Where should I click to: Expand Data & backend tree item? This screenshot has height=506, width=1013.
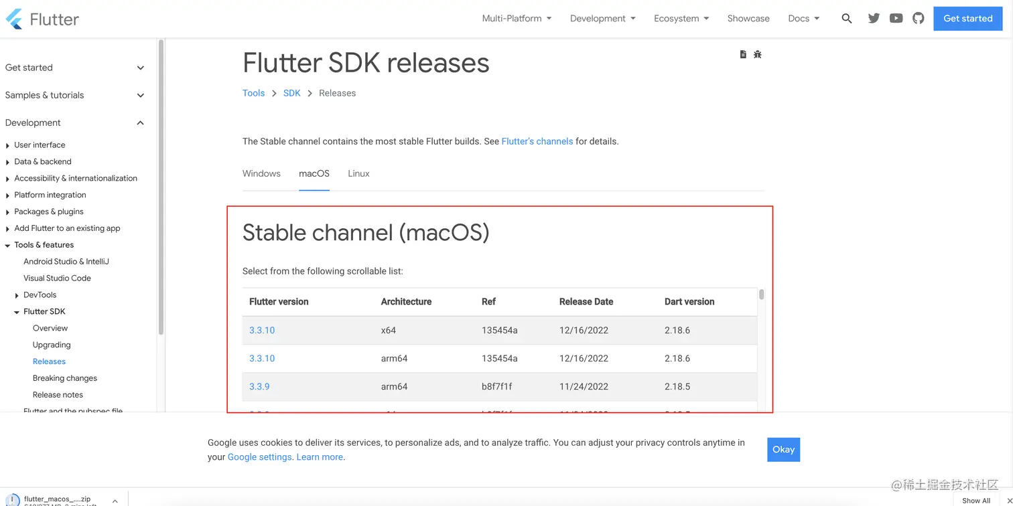point(7,162)
